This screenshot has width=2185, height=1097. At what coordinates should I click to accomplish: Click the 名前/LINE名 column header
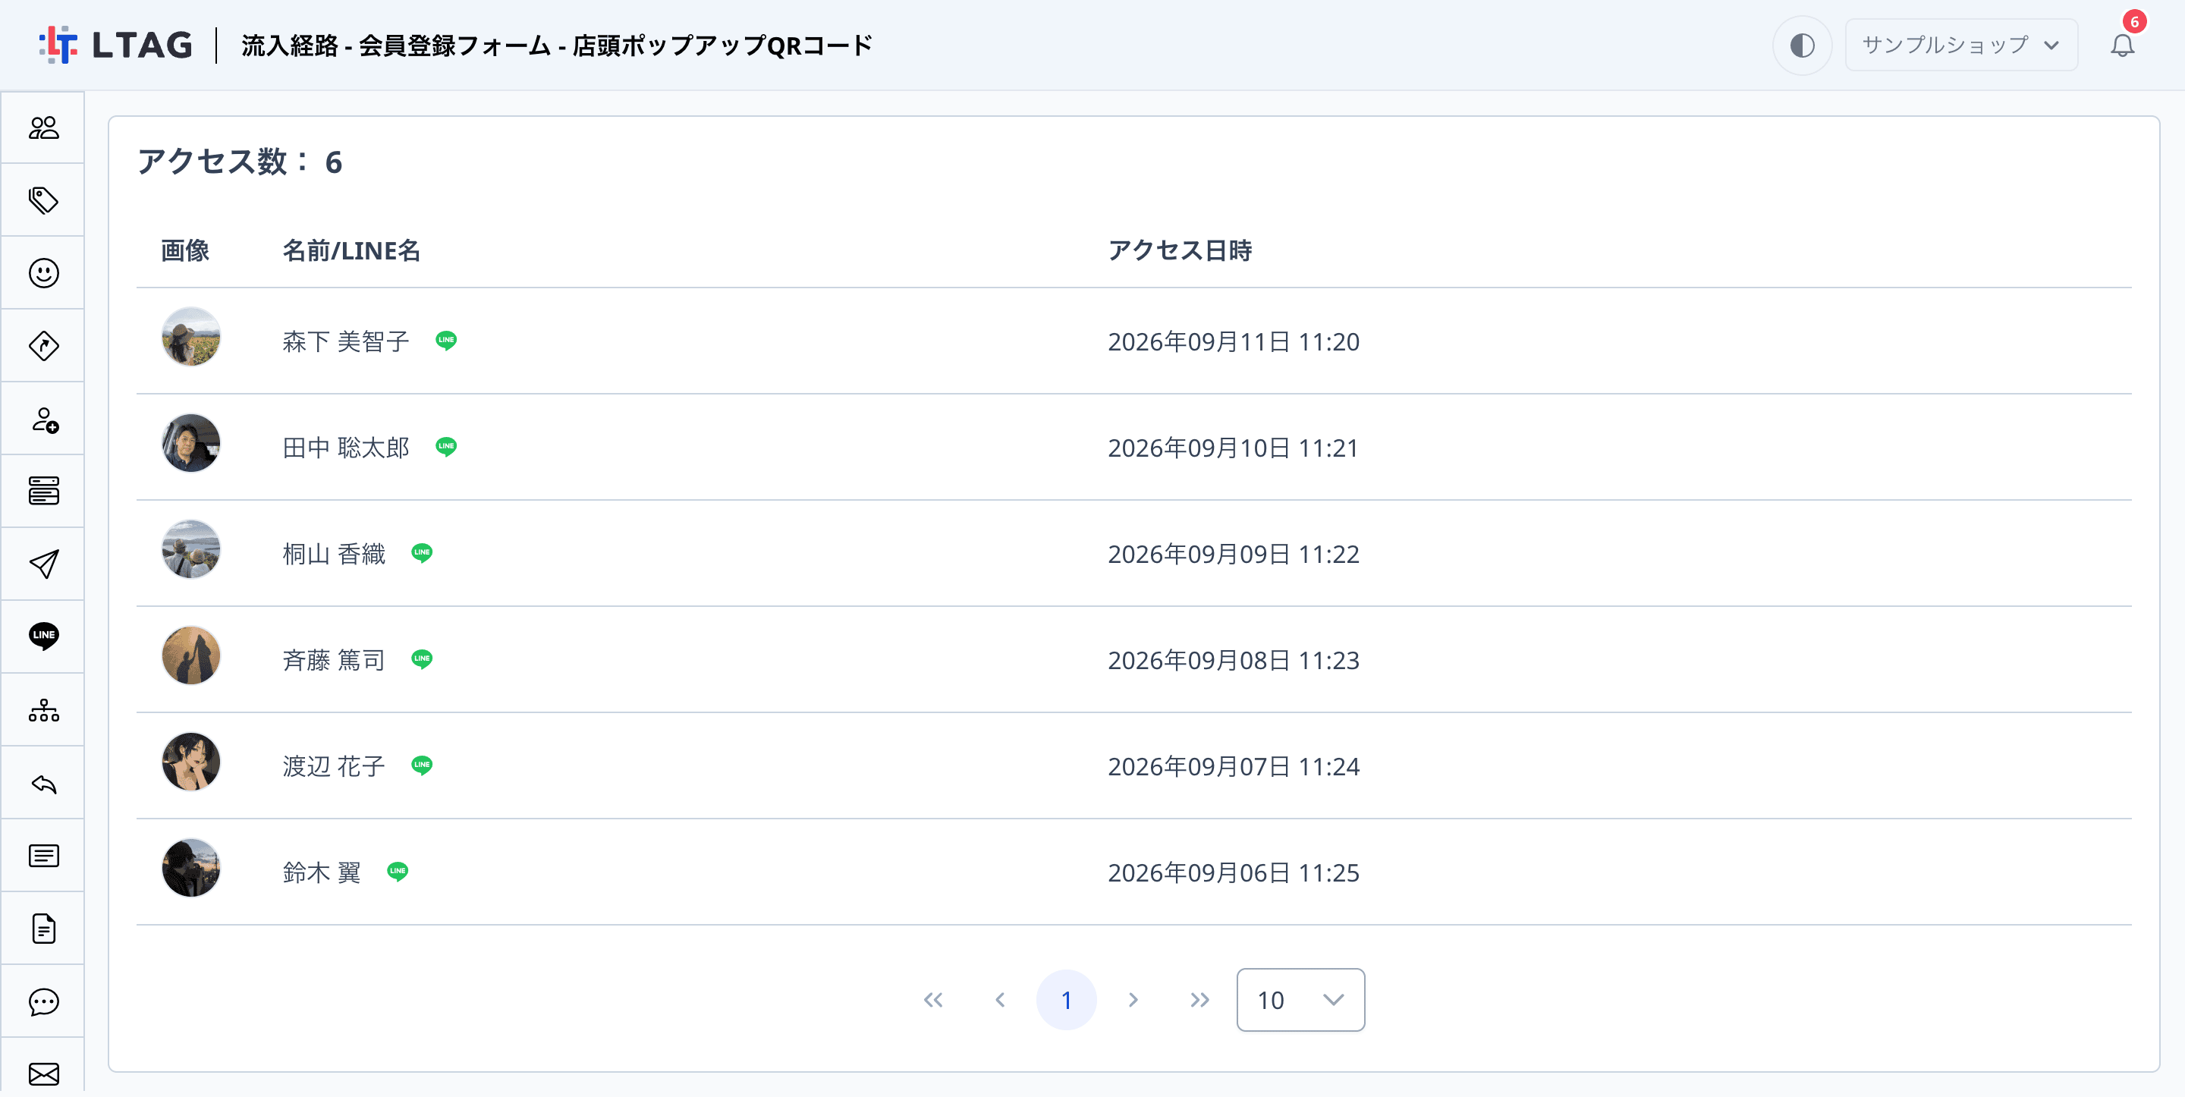tap(351, 250)
